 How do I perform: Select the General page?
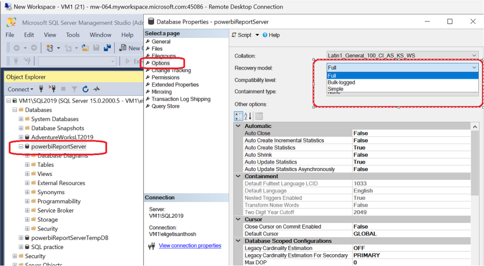coord(161,42)
